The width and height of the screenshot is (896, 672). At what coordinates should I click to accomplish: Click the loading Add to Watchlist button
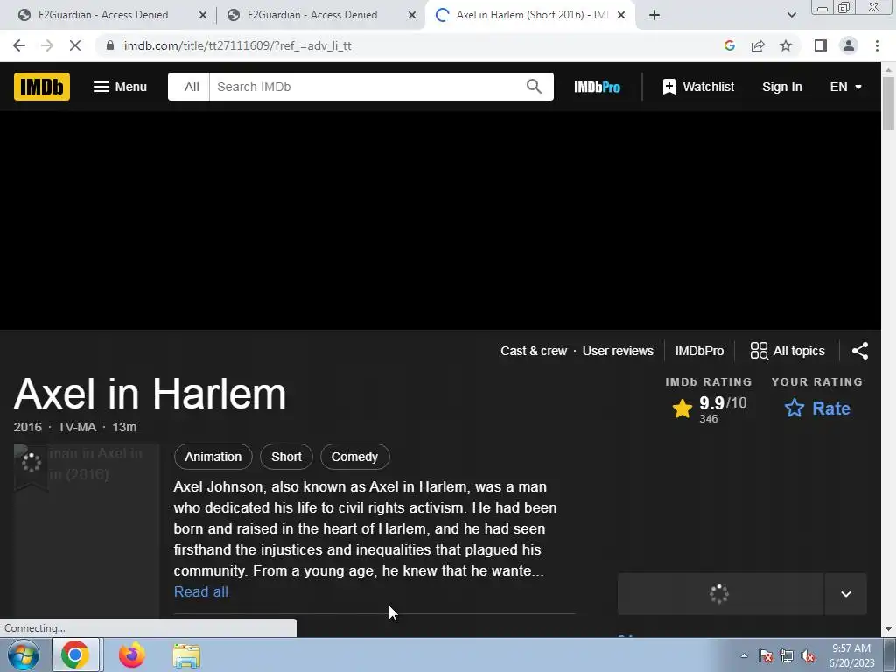point(720,594)
